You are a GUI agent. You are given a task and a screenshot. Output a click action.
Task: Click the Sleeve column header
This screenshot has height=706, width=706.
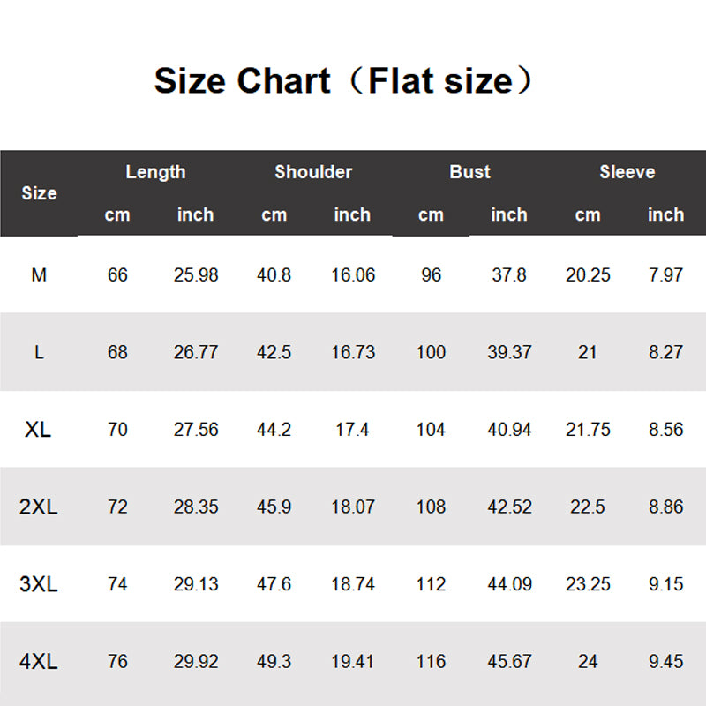(627, 172)
